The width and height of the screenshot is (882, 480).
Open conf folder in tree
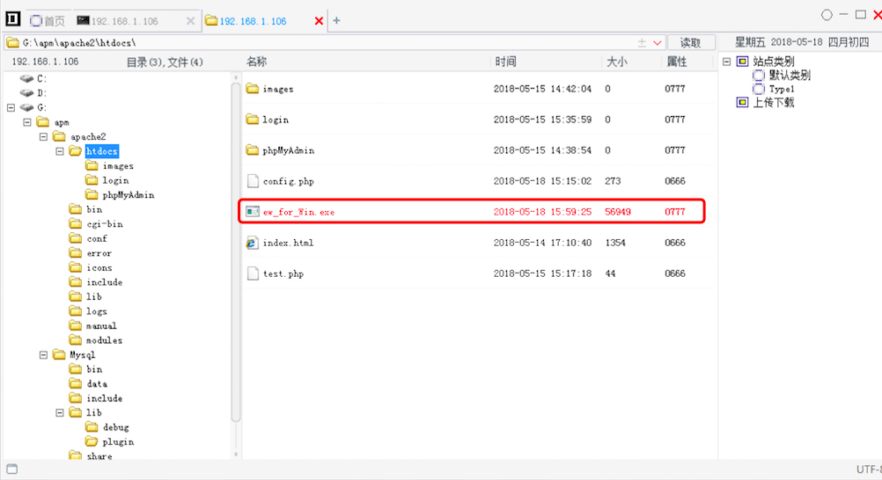pyautogui.click(x=97, y=238)
